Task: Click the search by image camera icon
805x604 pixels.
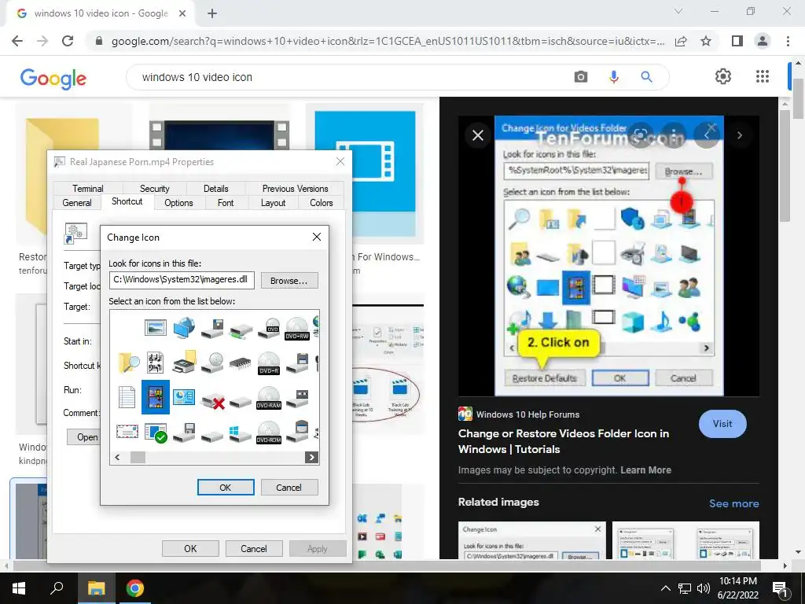Action: 581,77
